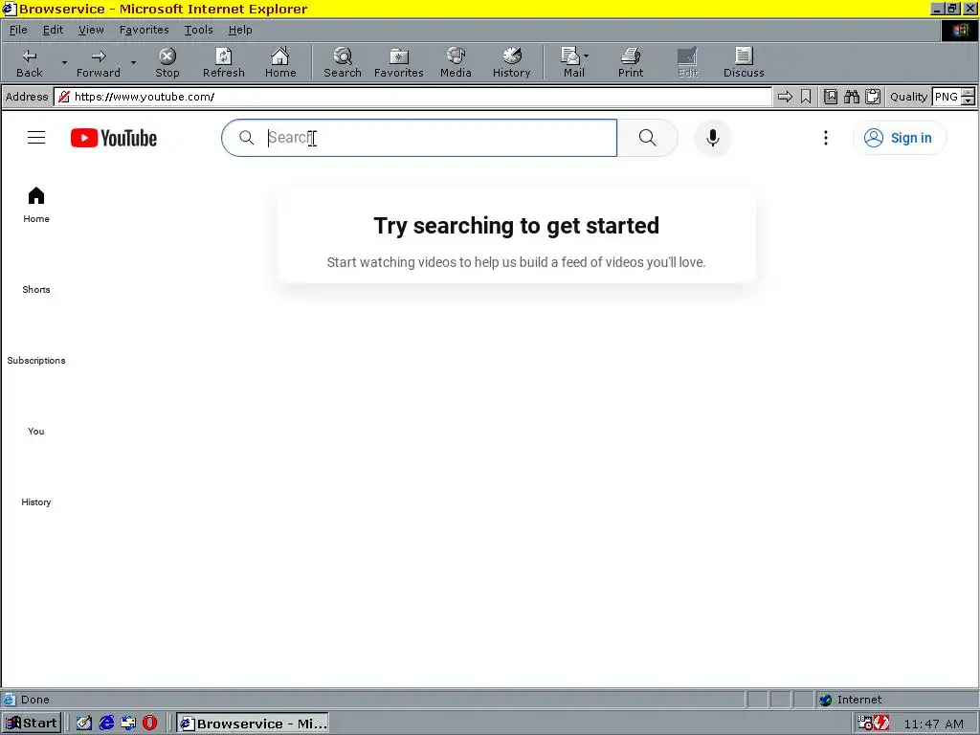Viewport: 980px width, 735px height.
Task: Click the Browservice taskbar window button
Action: tap(253, 724)
